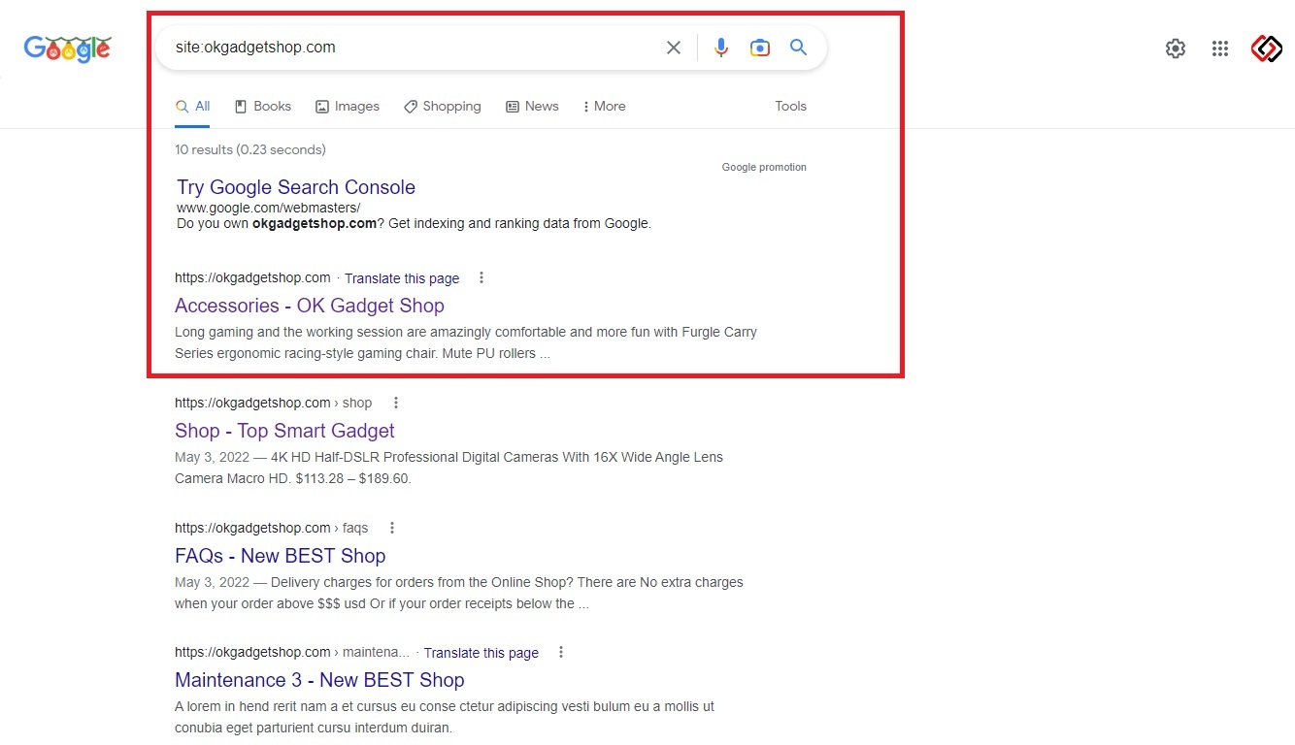Screen dimensions: 1295x745
Task: Open three-dot menu for Shop result
Action: point(395,403)
